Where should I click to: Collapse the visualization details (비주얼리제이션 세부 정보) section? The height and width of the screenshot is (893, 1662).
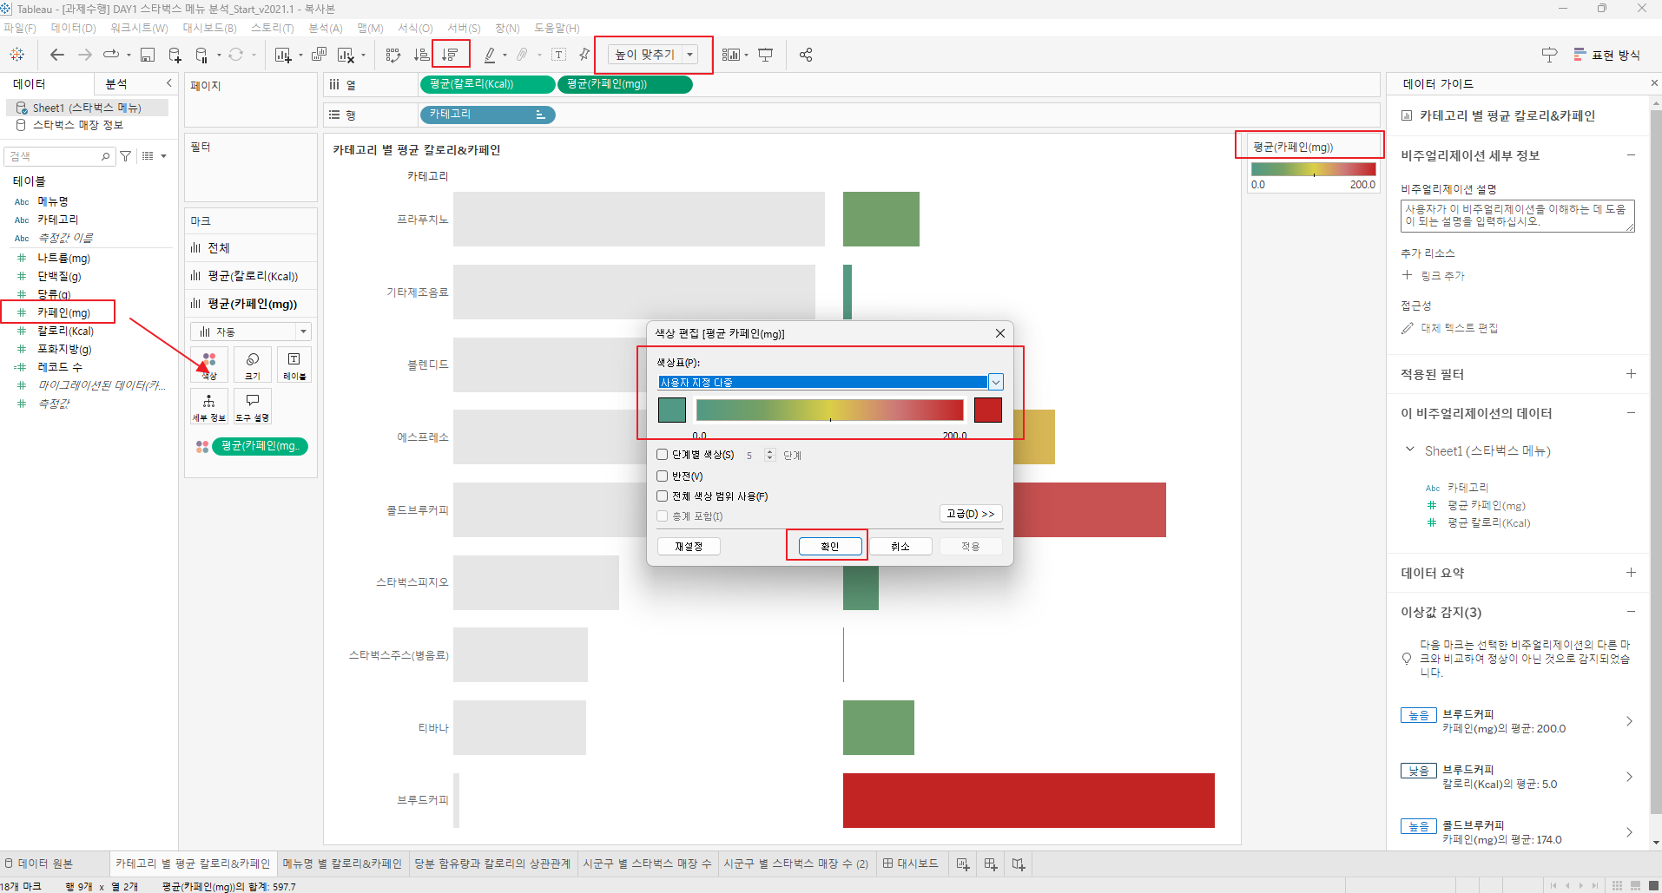click(1631, 155)
